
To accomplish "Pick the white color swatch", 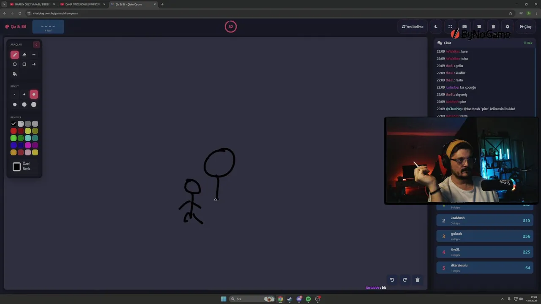I will [x=21, y=124].
